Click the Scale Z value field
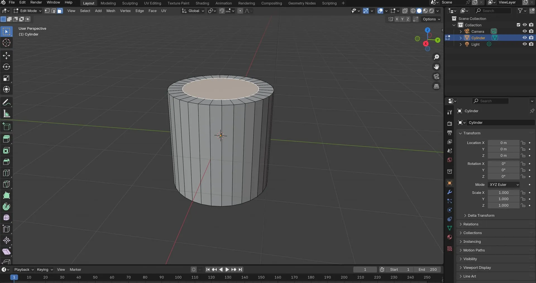Viewport: 536px width, 283px height. coord(503,205)
